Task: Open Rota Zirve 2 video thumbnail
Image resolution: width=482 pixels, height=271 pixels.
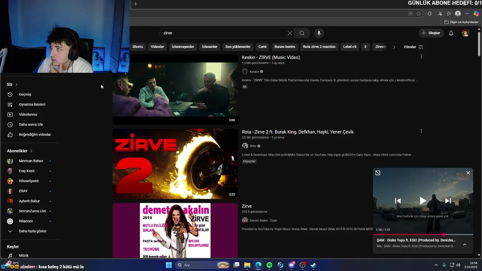Action: coord(175,164)
